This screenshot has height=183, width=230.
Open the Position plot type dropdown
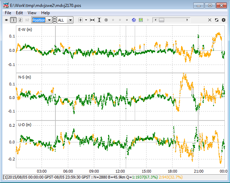[50, 20]
